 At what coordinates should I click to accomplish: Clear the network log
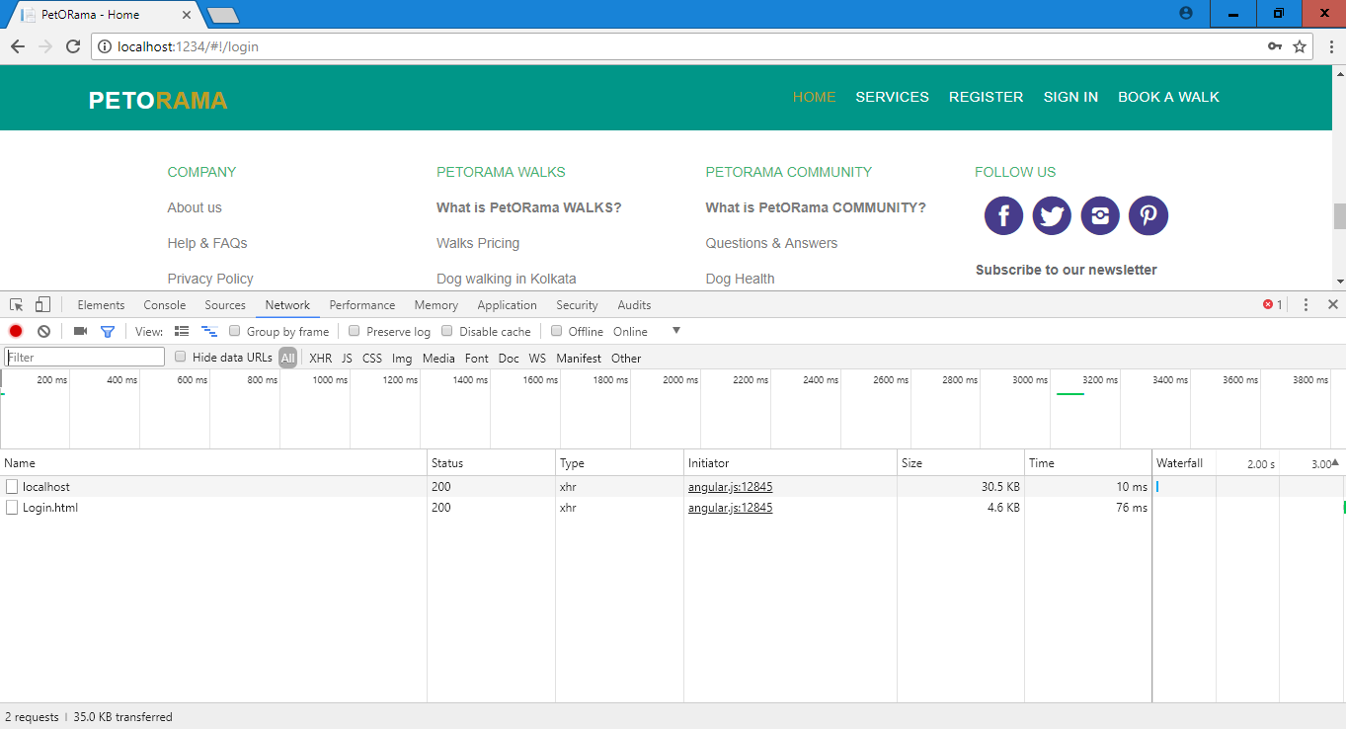(x=43, y=331)
